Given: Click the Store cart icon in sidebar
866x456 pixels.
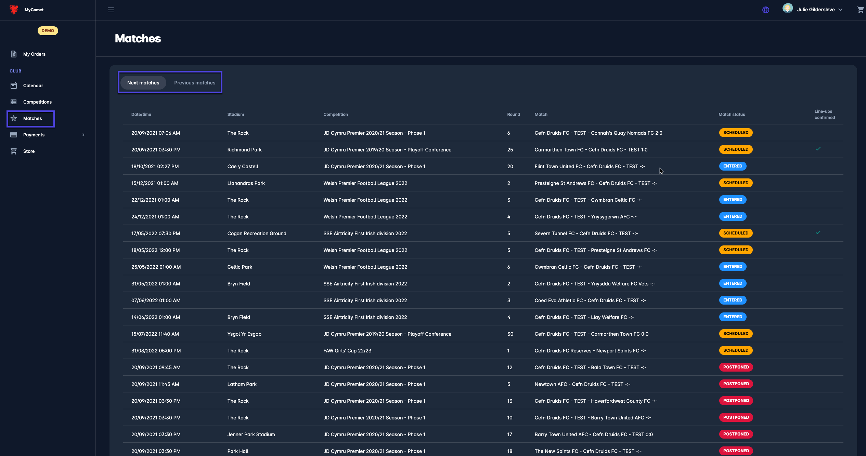Looking at the screenshot, I should coord(14,151).
